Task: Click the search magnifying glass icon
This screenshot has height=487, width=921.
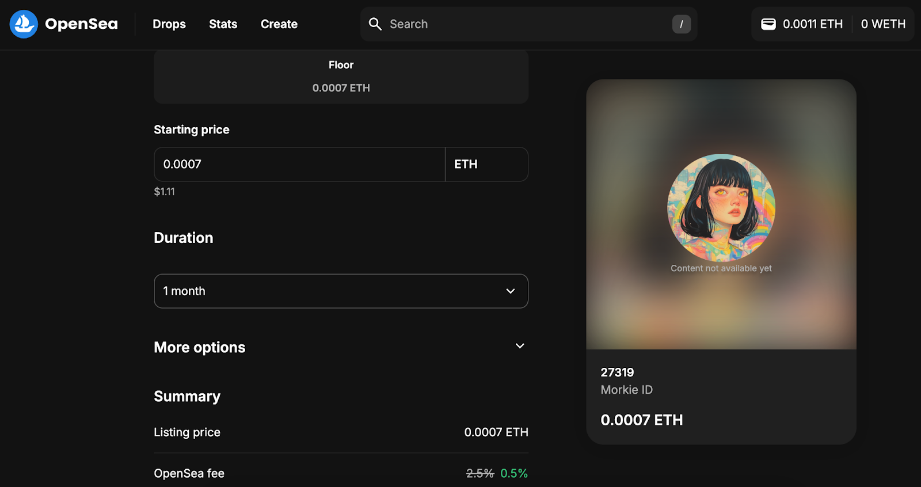Action: pos(375,24)
